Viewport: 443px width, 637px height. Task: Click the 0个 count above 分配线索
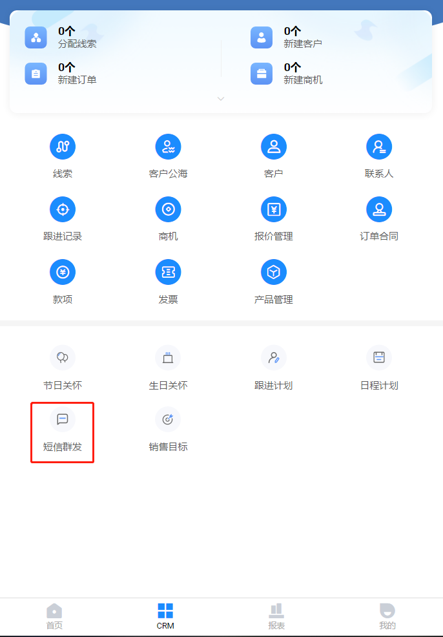[67, 31]
